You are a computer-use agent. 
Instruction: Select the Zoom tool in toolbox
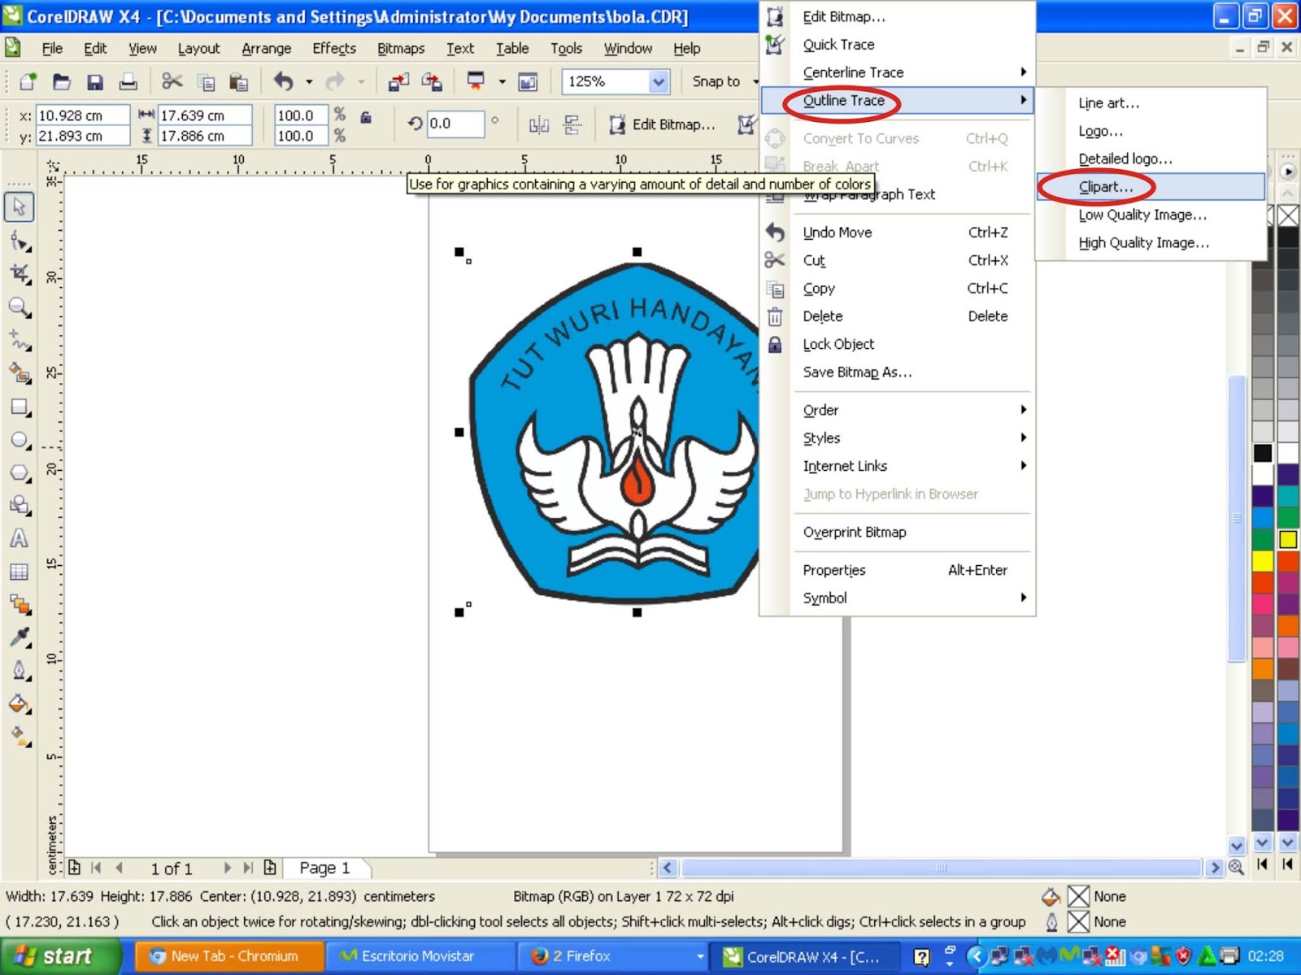pyautogui.click(x=19, y=307)
